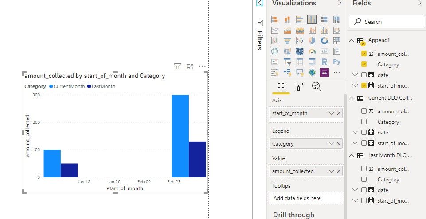Open the filter icon above the chart
426x219 pixels.
pyautogui.click(x=177, y=66)
